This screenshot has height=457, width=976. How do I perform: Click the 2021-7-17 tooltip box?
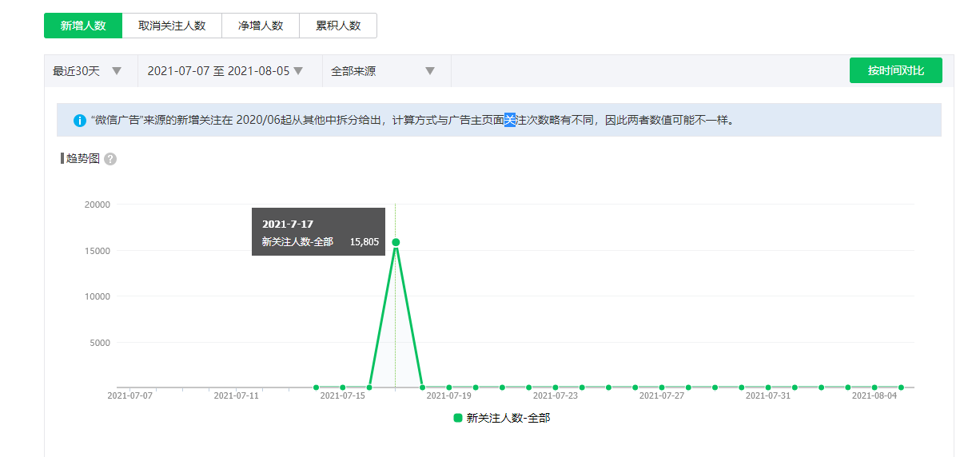click(x=319, y=232)
